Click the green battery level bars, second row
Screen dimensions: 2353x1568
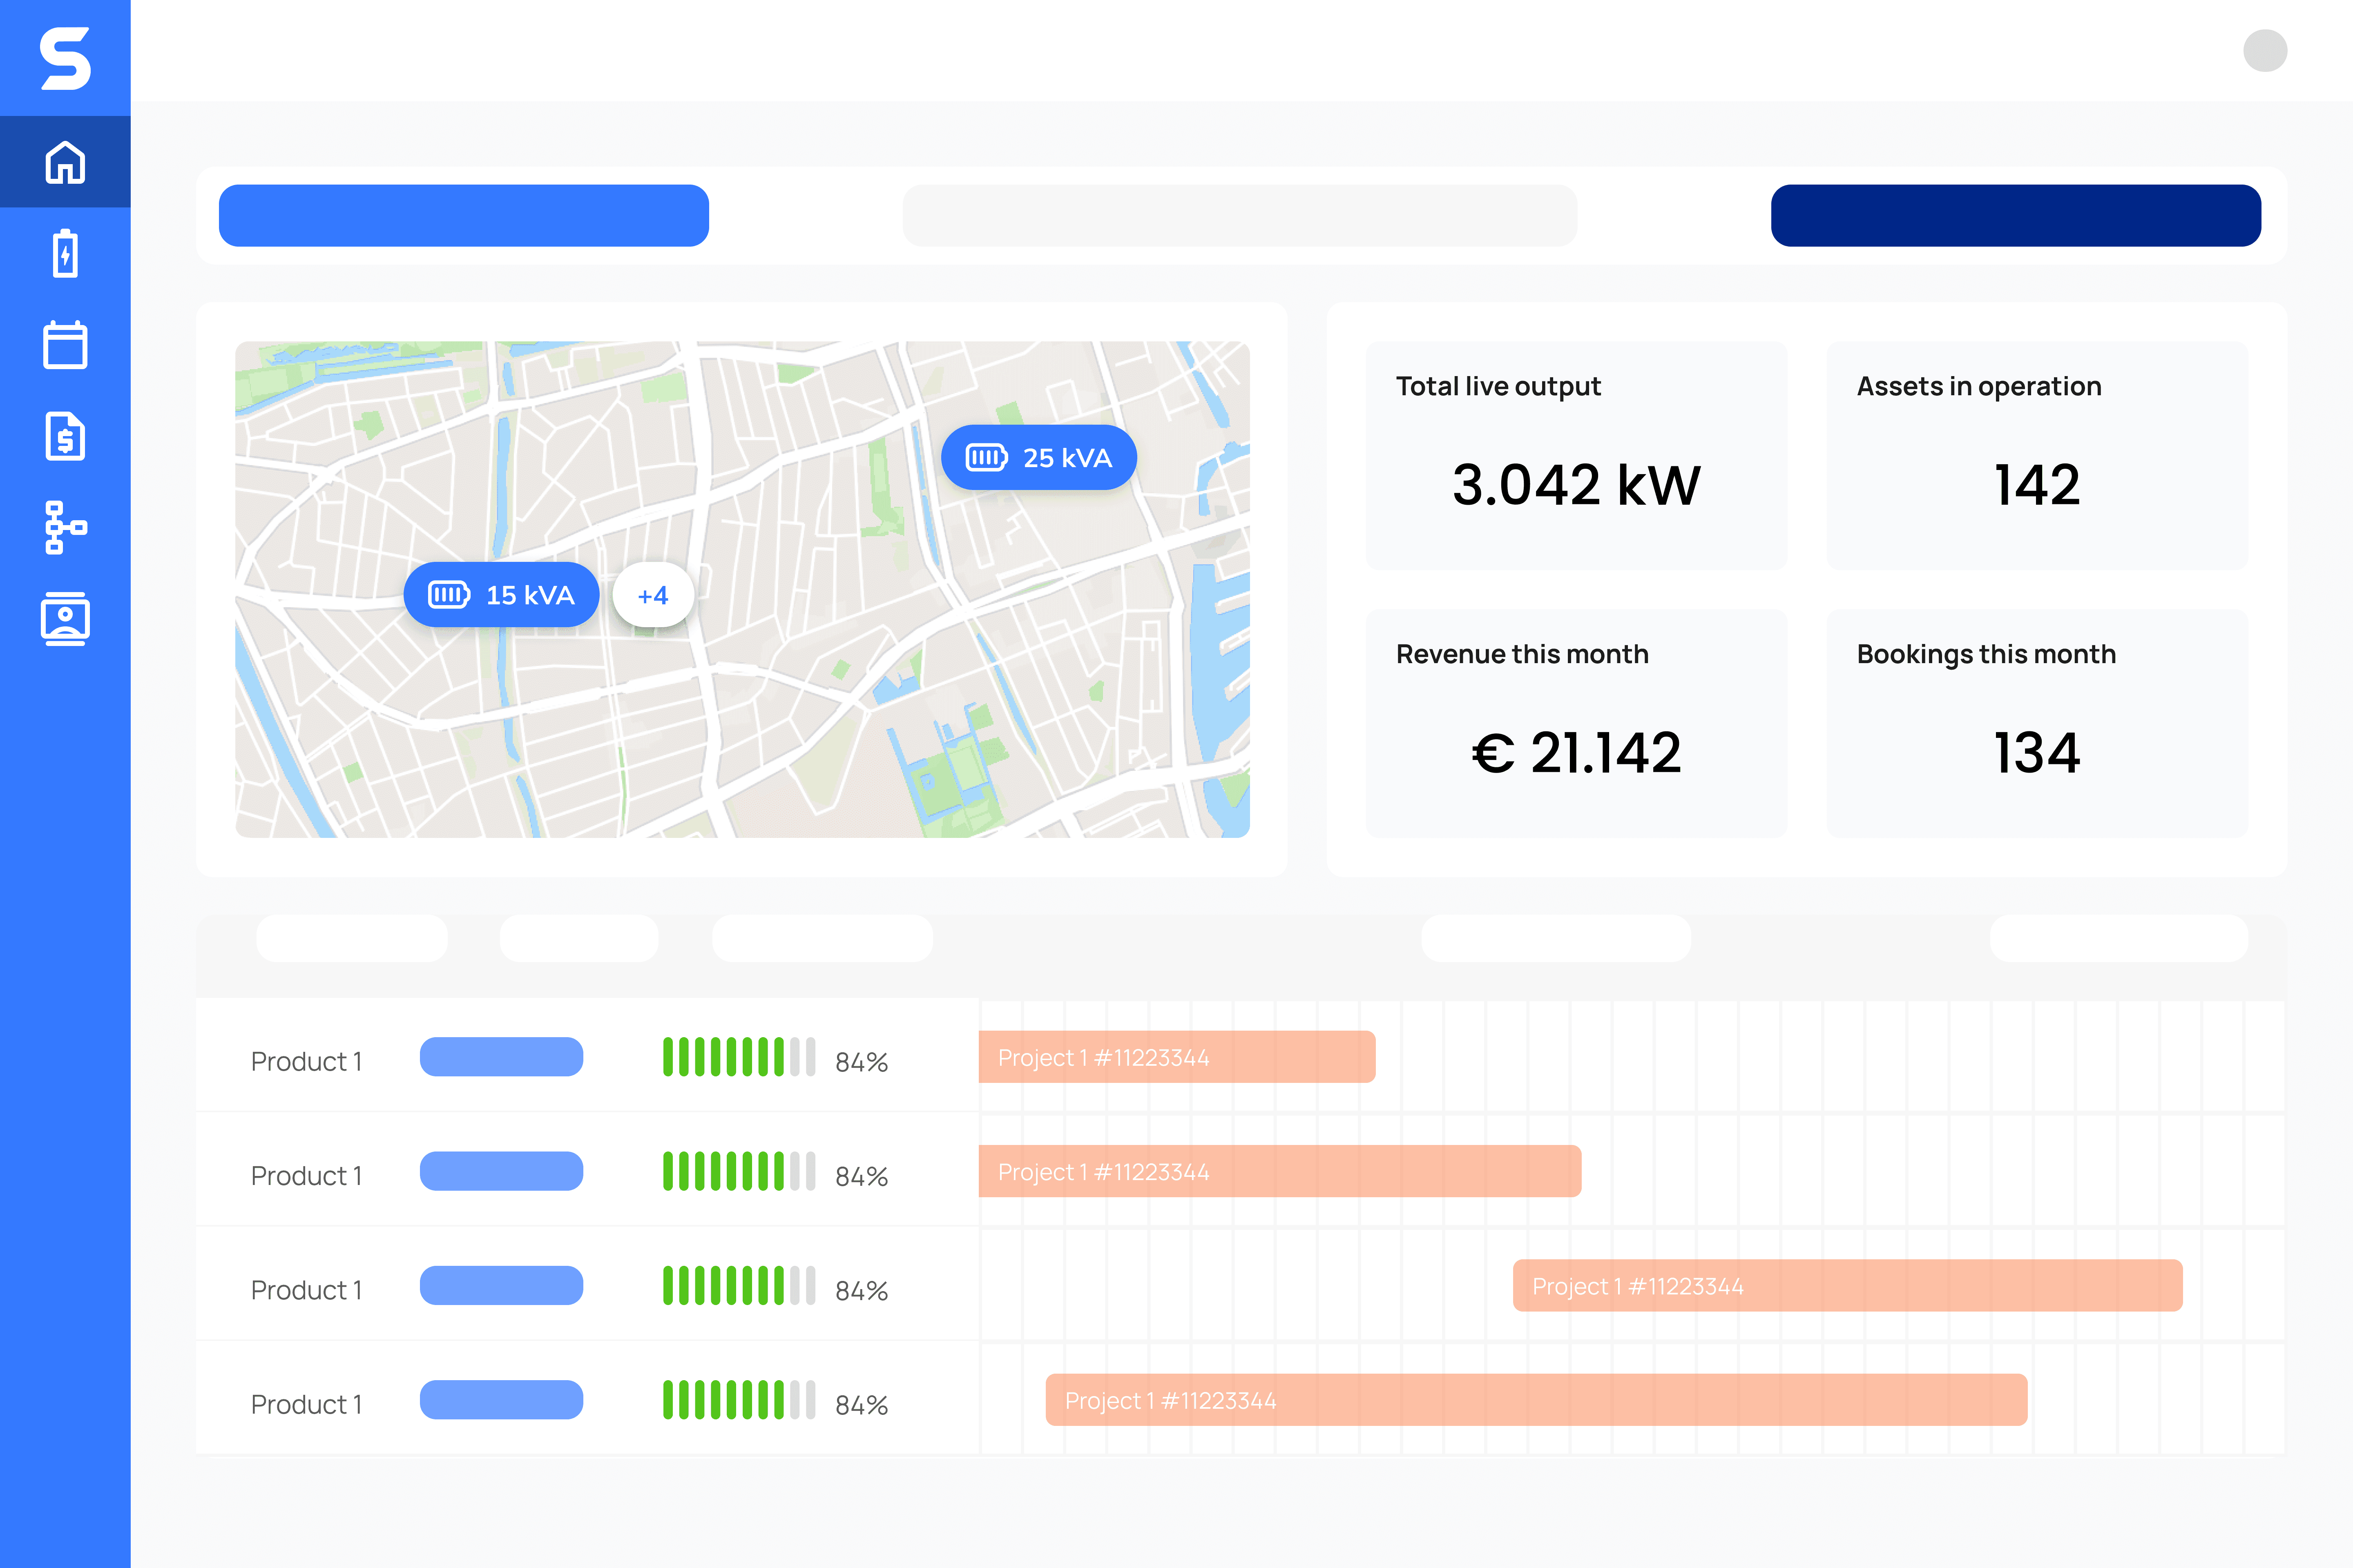[x=739, y=1171]
